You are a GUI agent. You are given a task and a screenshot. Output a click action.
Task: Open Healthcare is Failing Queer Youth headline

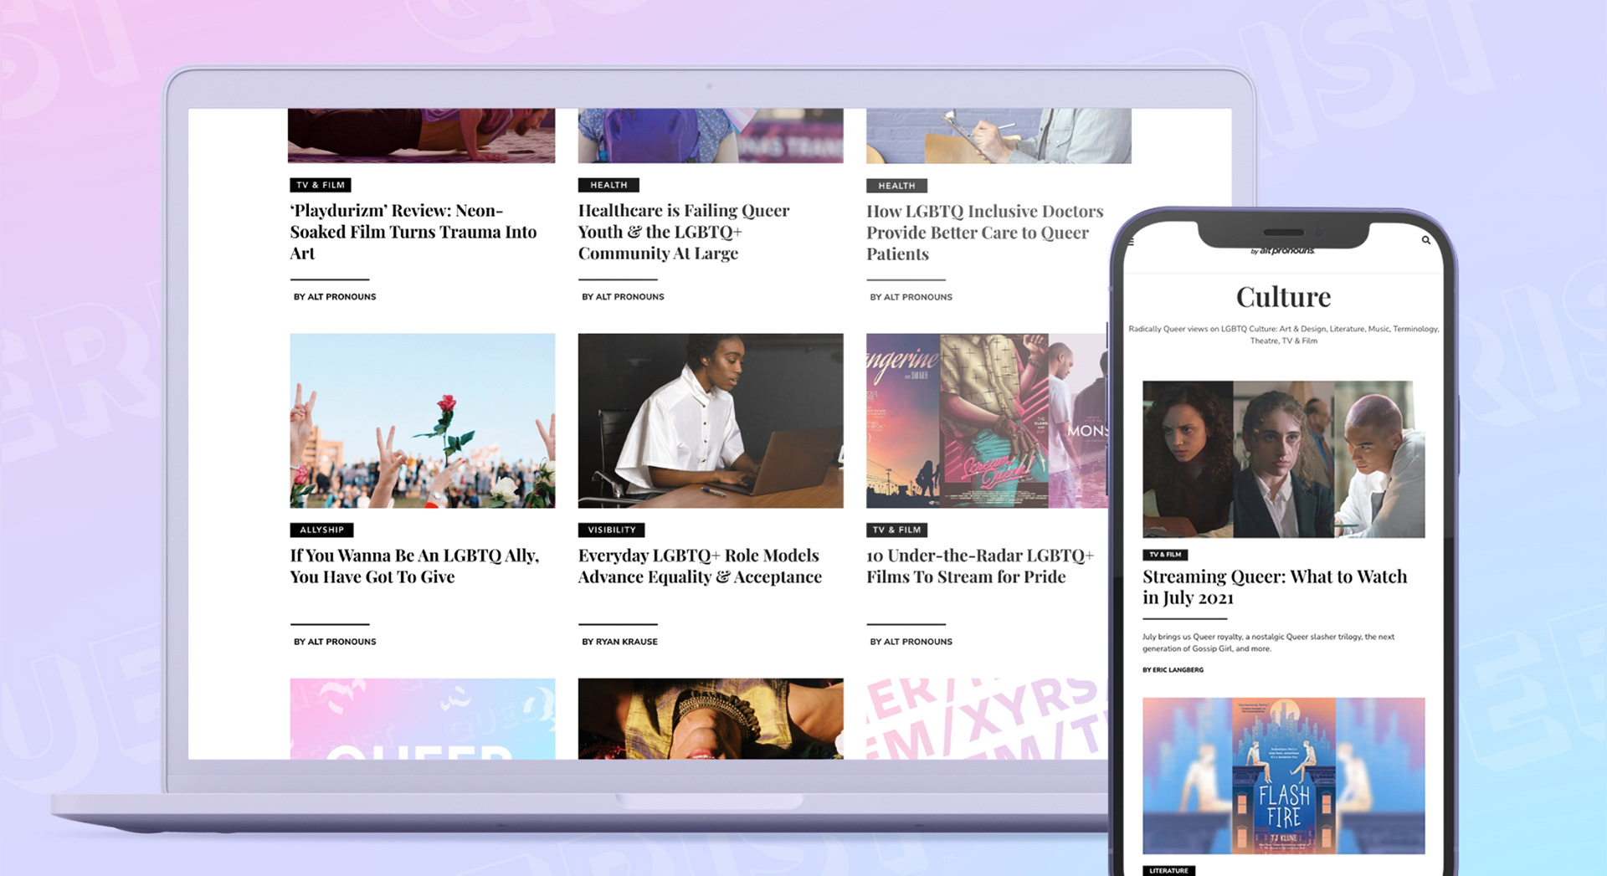pyautogui.click(x=684, y=232)
